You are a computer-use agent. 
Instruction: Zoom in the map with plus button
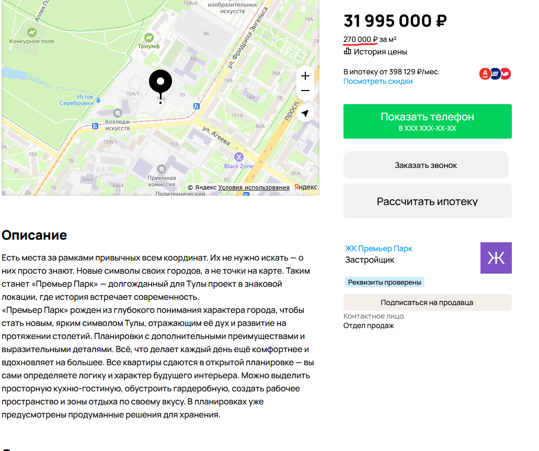[305, 76]
